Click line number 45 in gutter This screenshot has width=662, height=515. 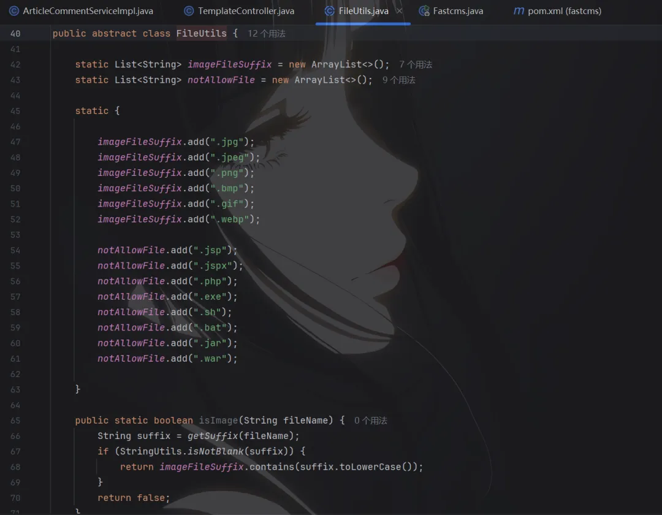[15, 111]
